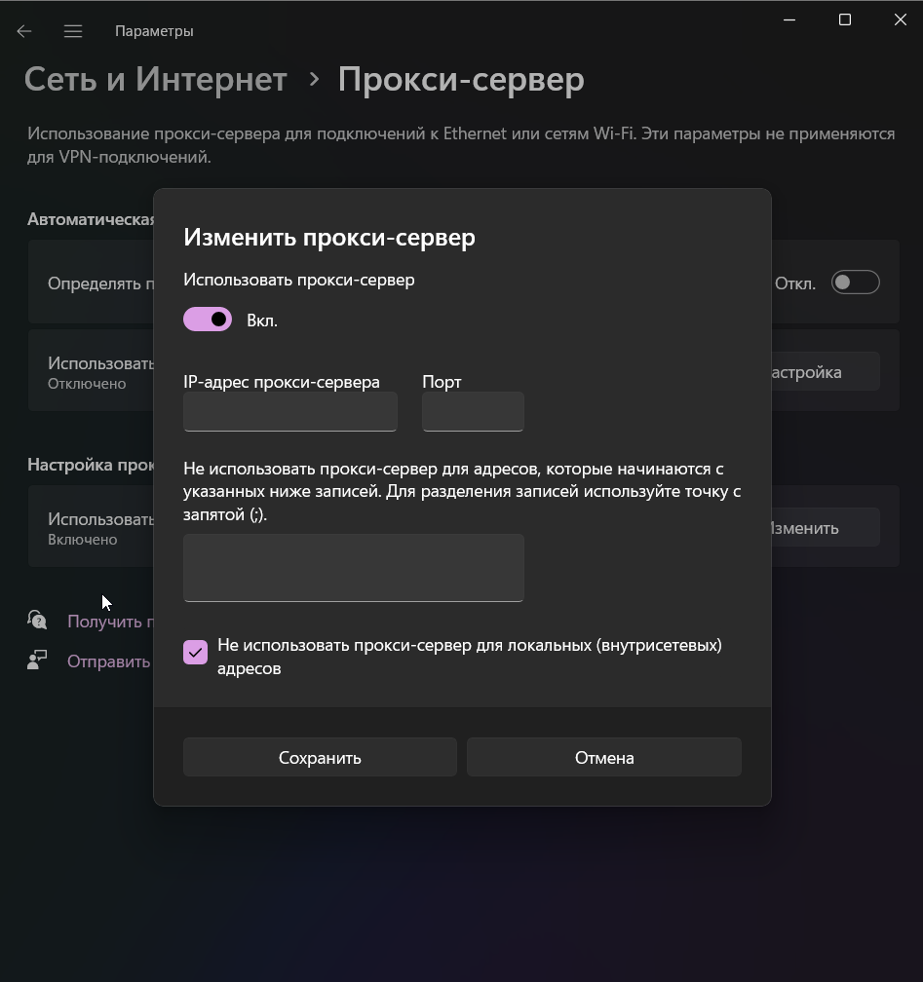Click the 'Сеть и Интернет' breadcrumb
This screenshot has width=923, height=982.
[x=155, y=80]
